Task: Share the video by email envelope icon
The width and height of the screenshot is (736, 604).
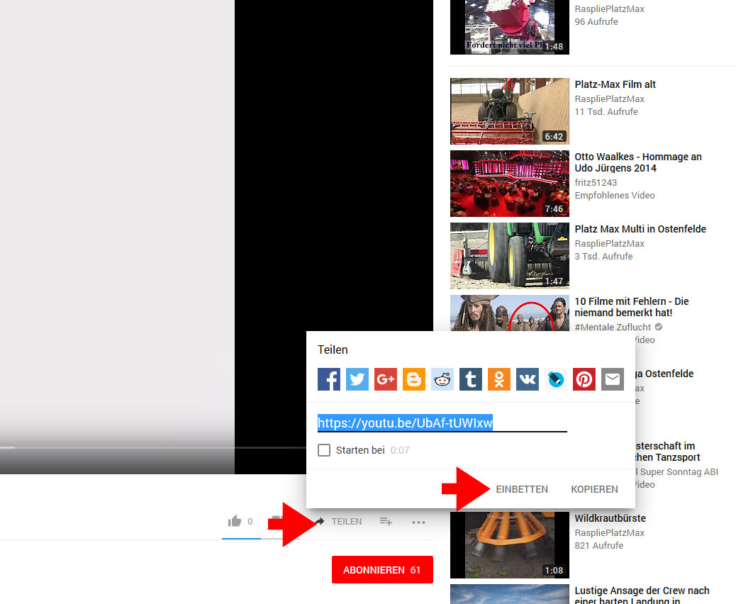Action: (x=613, y=379)
